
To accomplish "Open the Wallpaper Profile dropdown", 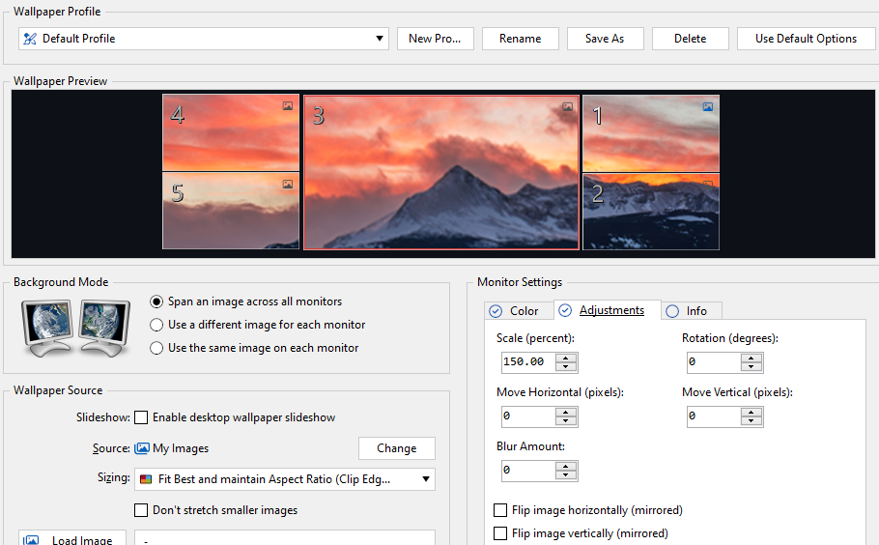I will 380,39.
